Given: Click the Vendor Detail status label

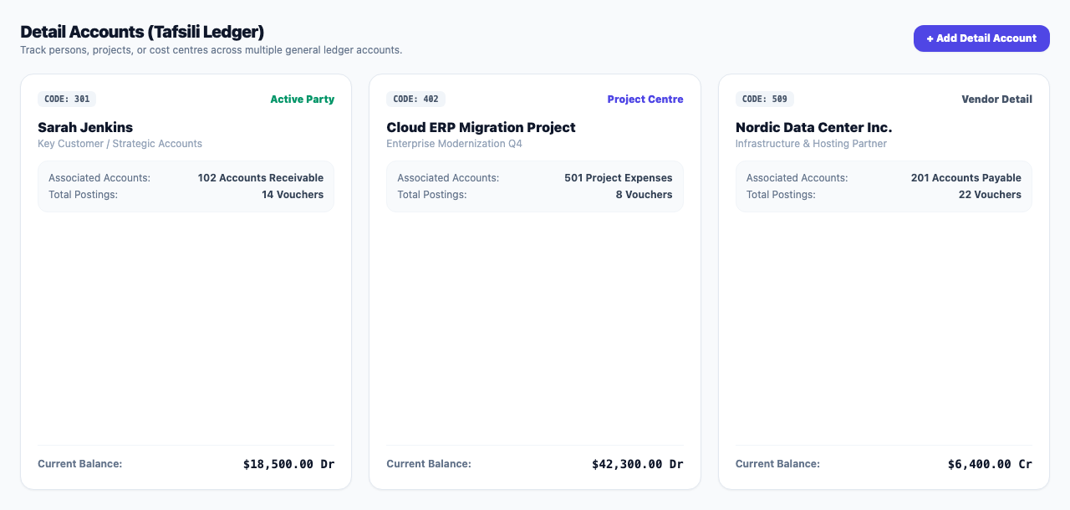Looking at the screenshot, I should (997, 99).
